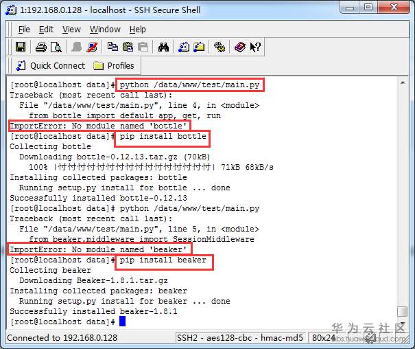
Task: Click the terminal scrollbar up arrow
Action: 403,83
